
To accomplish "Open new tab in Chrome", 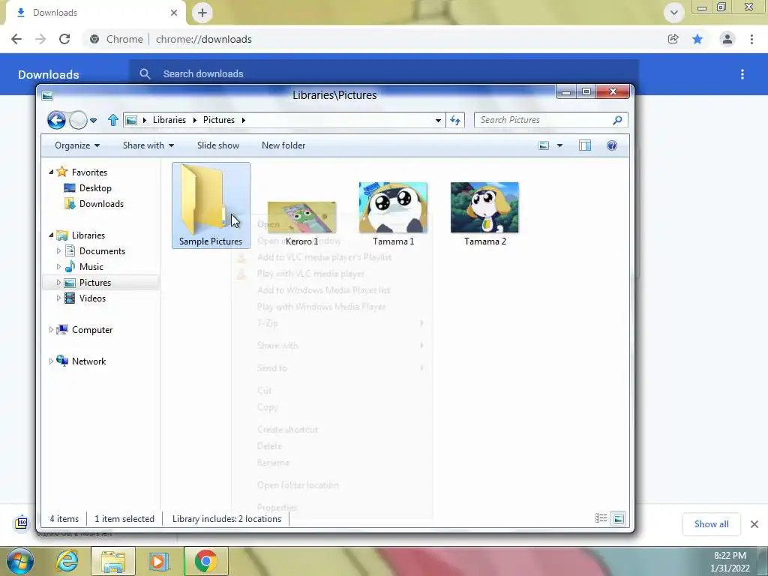I will click(202, 13).
